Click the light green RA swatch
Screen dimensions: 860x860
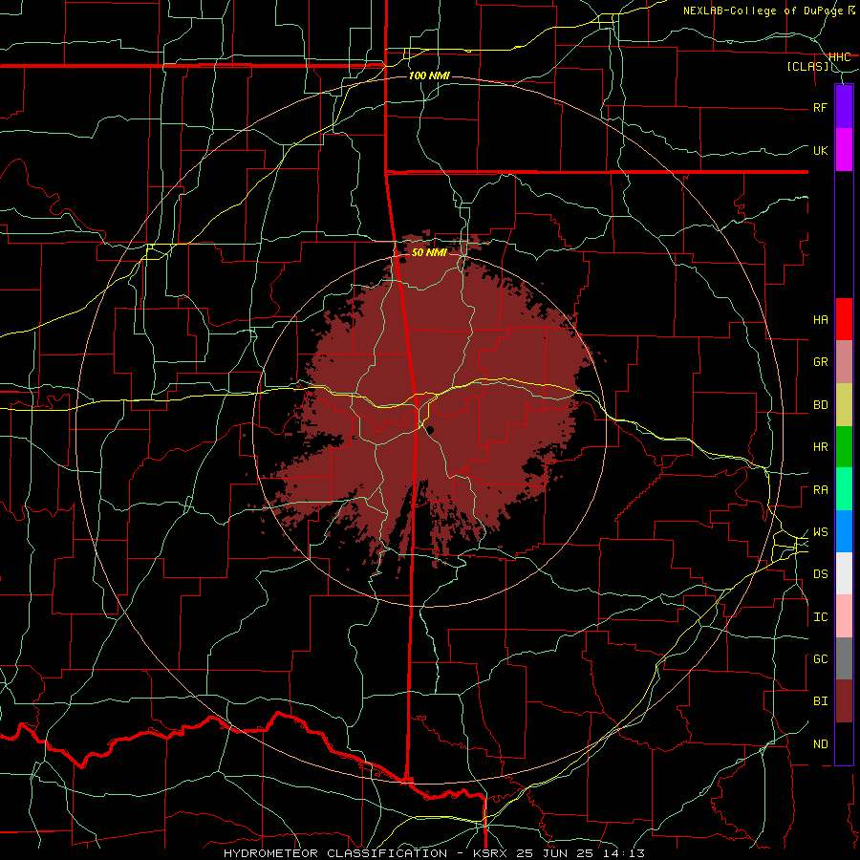tap(844, 489)
